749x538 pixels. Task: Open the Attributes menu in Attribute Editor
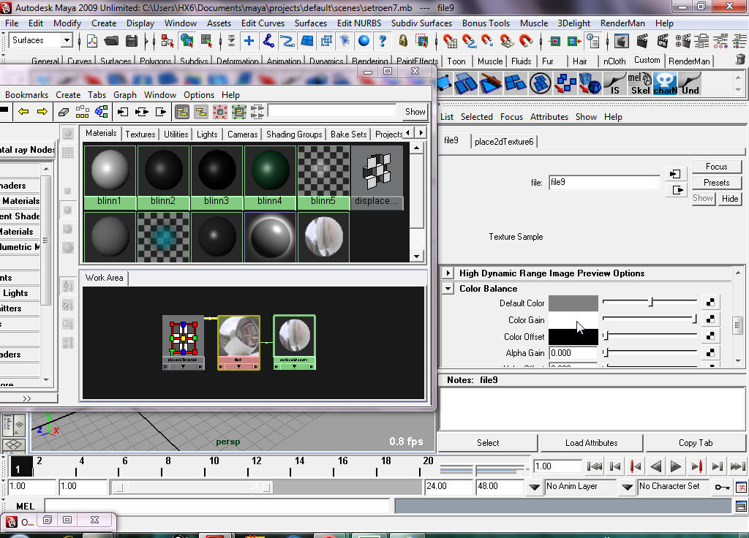click(x=549, y=116)
